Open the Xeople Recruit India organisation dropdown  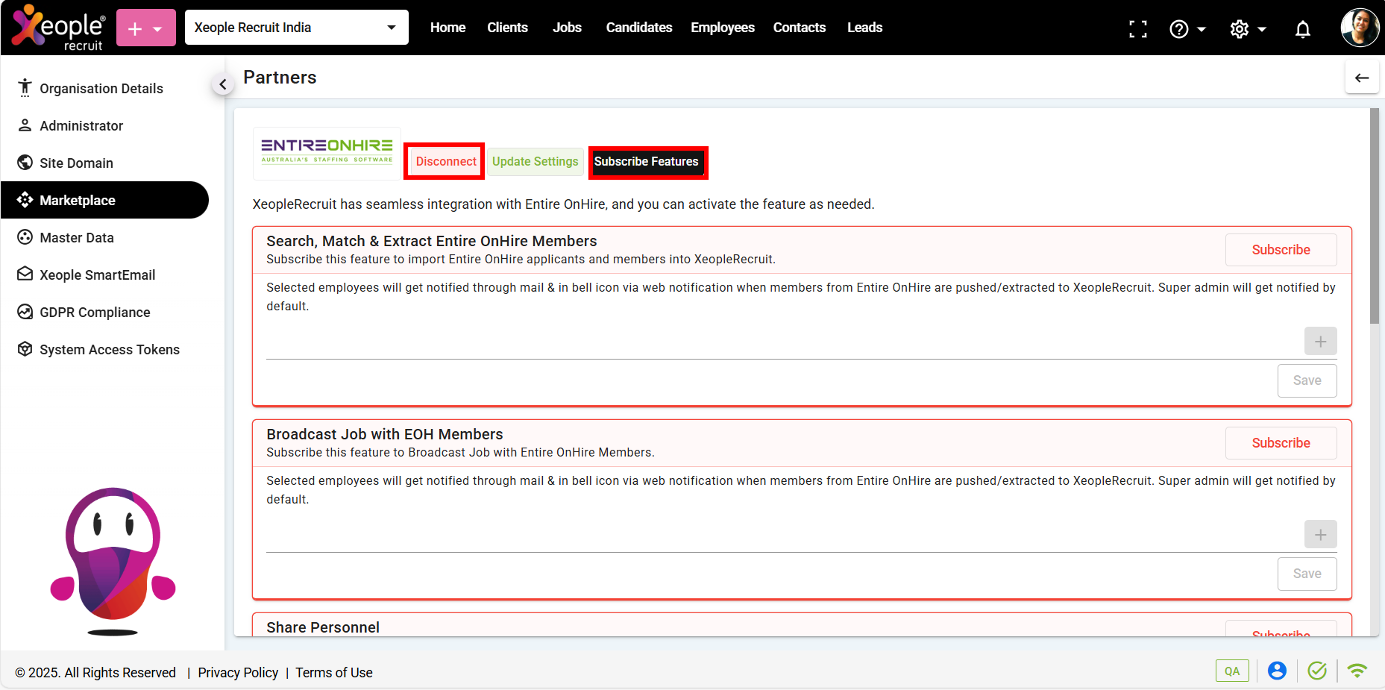point(297,28)
